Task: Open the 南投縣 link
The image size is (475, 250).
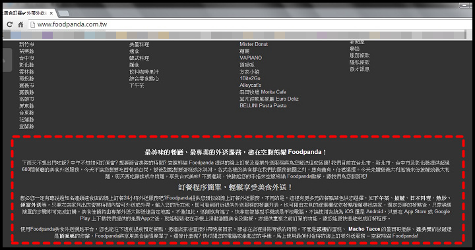Action: coord(26,78)
